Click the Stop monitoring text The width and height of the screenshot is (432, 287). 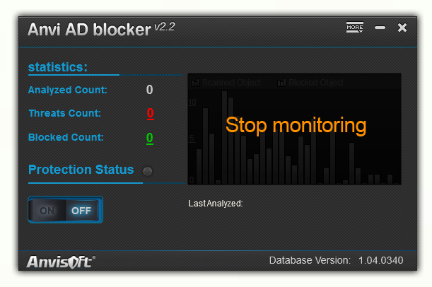click(x=296, y=126)
